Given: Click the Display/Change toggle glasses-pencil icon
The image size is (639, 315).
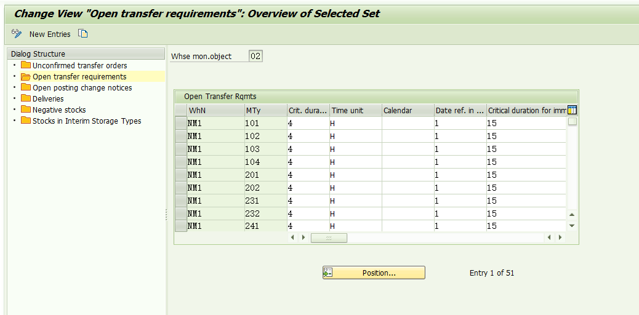Looking at the screenshot, I should coord(17,34).
